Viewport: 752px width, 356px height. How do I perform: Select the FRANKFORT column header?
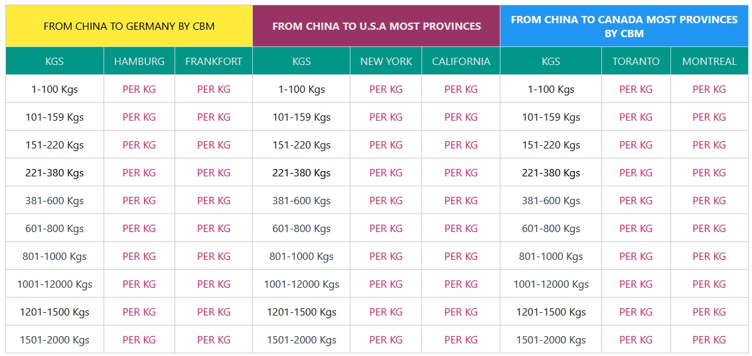[x=214, y=62]
